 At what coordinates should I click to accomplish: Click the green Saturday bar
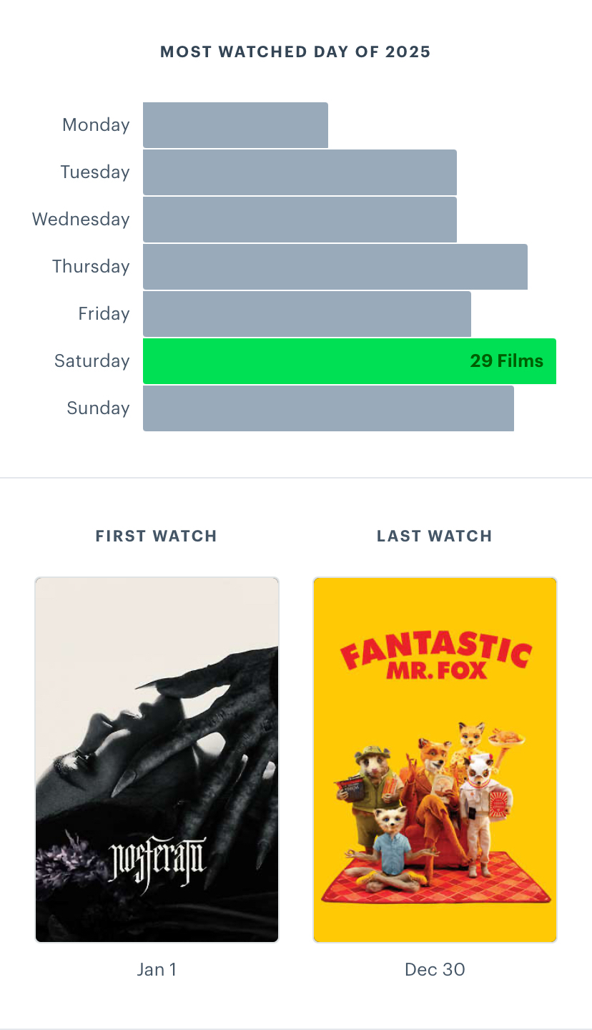(x=349, y=361)
